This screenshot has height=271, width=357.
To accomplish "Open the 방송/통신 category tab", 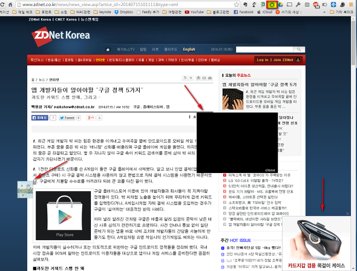I will [54, 60].
